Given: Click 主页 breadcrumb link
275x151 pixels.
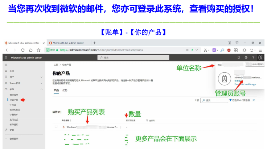Looking at the screenshot, I should [56, 65].
